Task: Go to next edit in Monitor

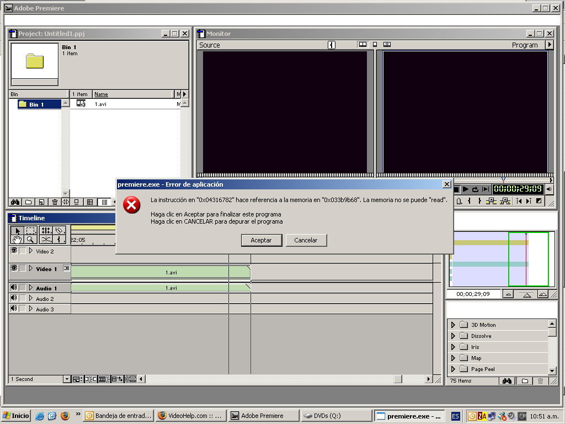Action: [x=529, y=201]
